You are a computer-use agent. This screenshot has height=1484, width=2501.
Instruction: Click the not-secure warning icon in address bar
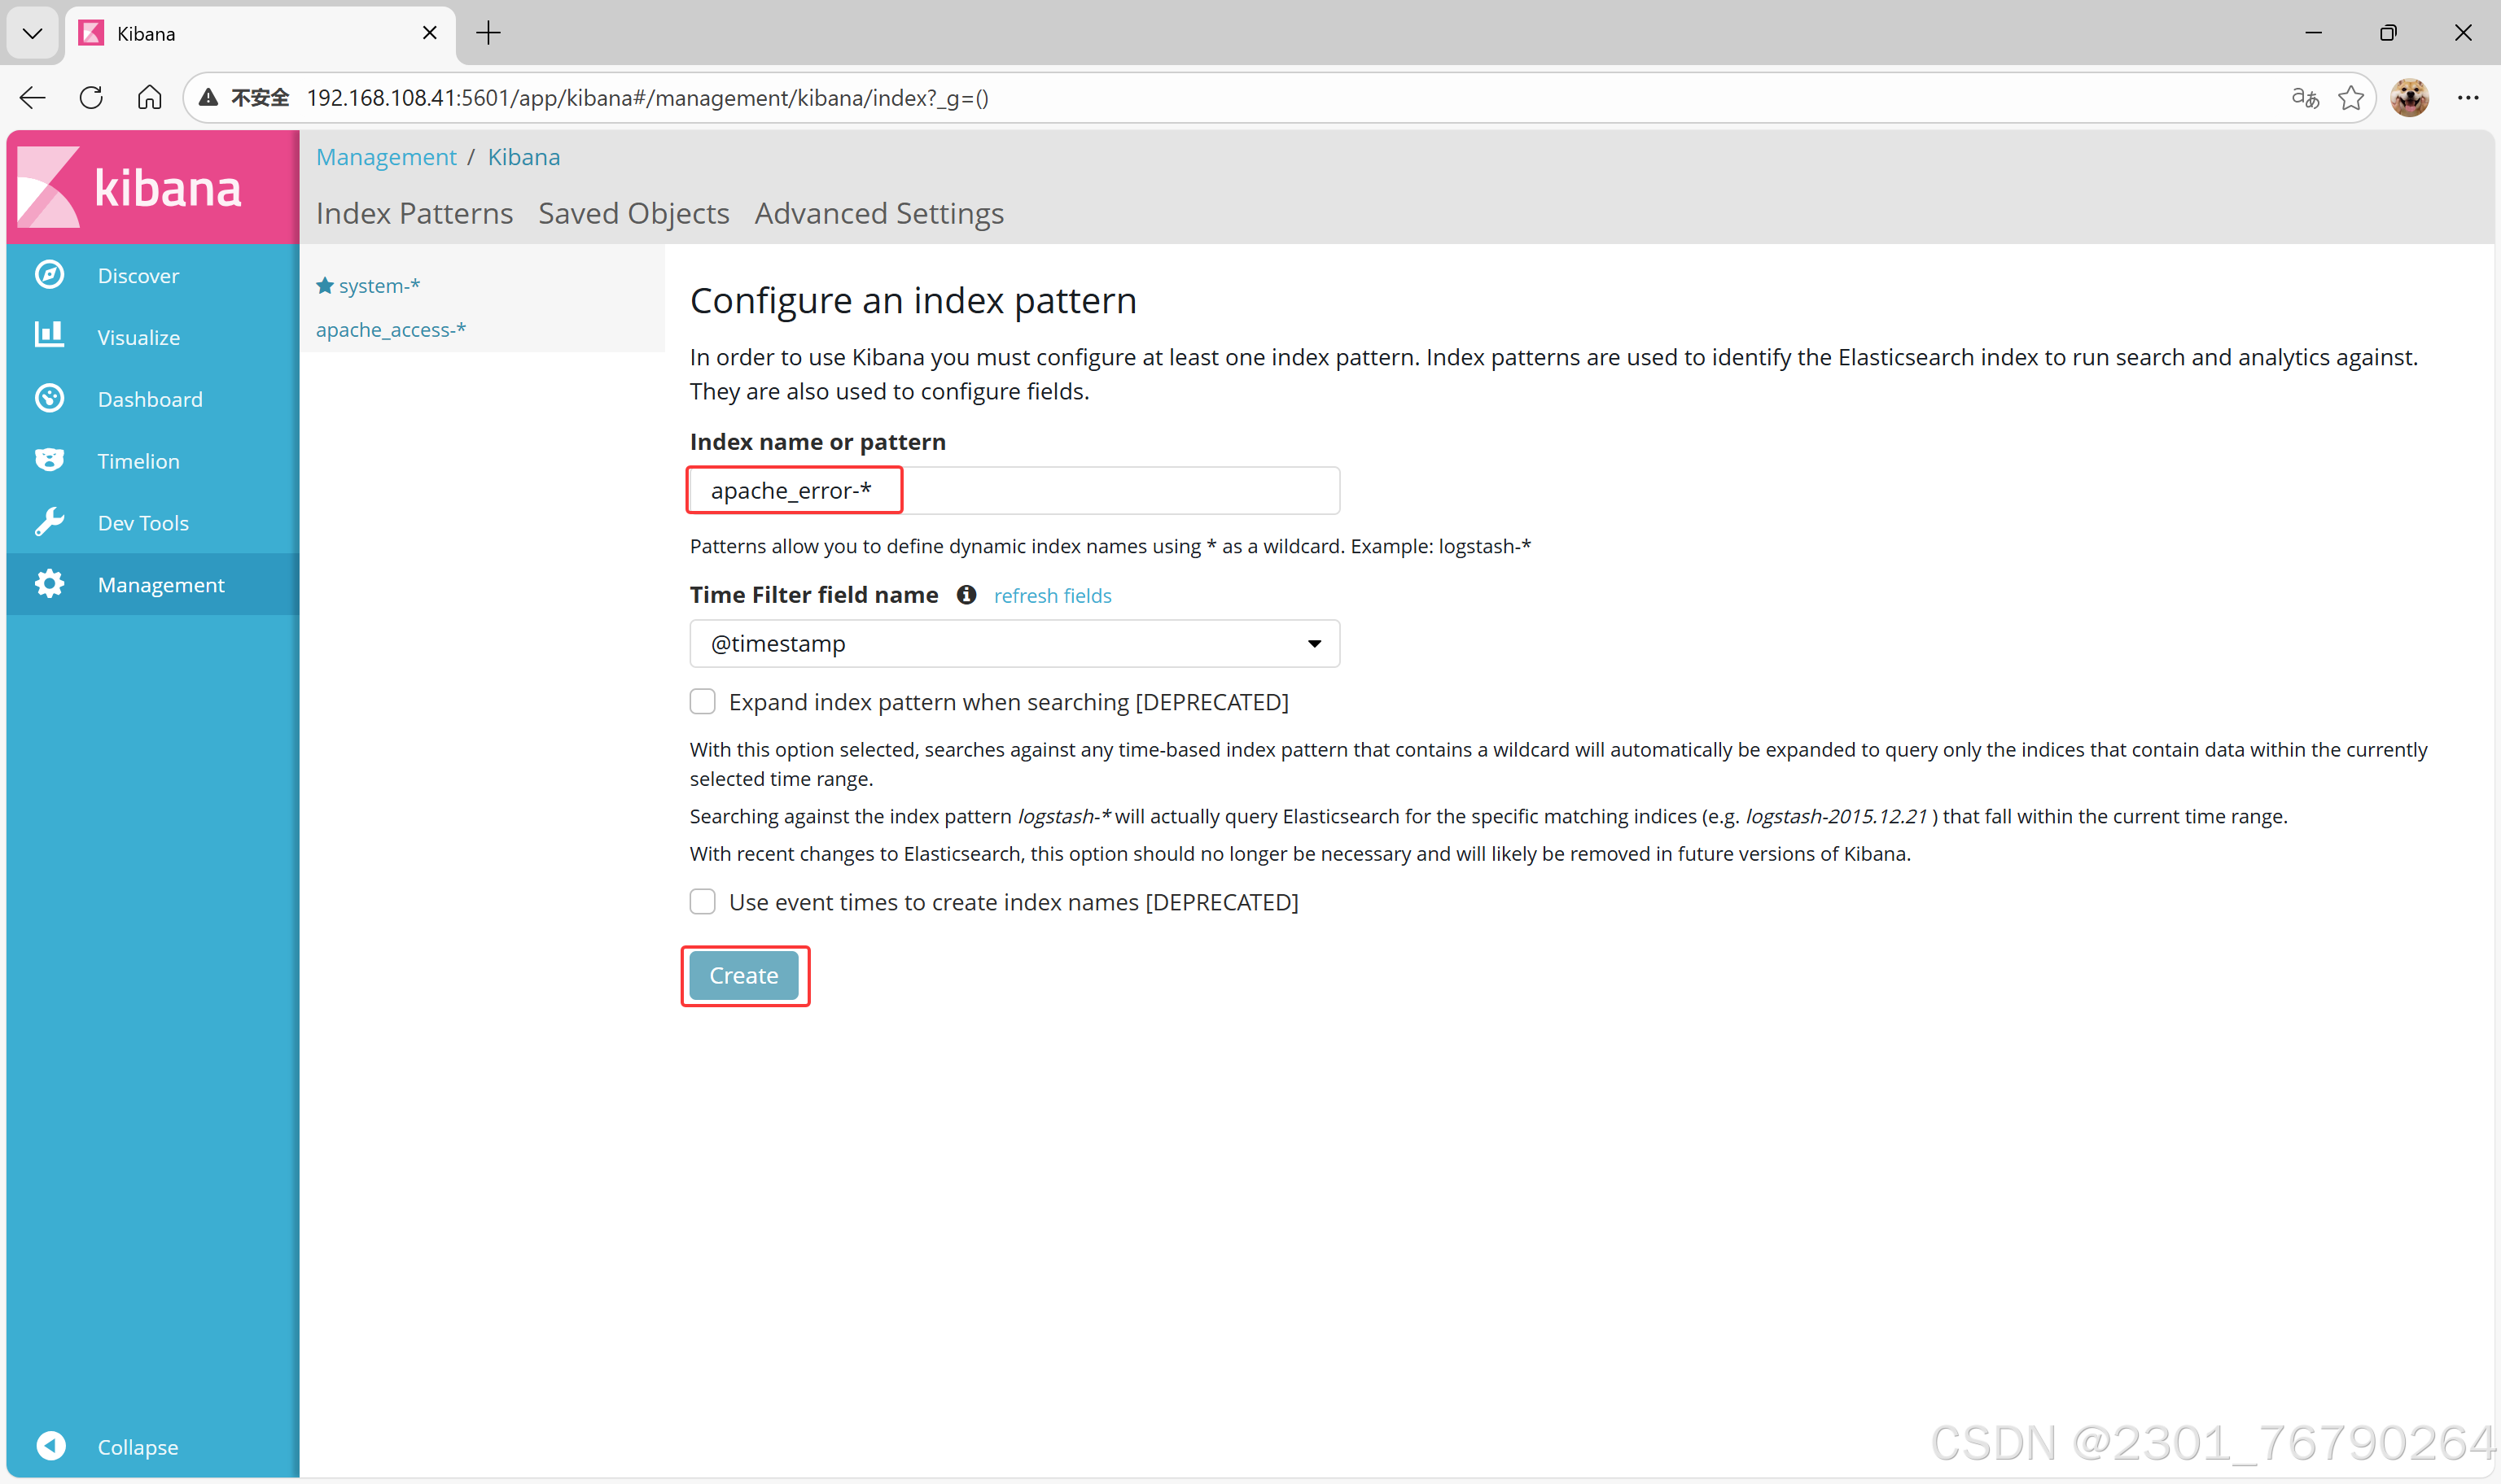pos(208,97)
